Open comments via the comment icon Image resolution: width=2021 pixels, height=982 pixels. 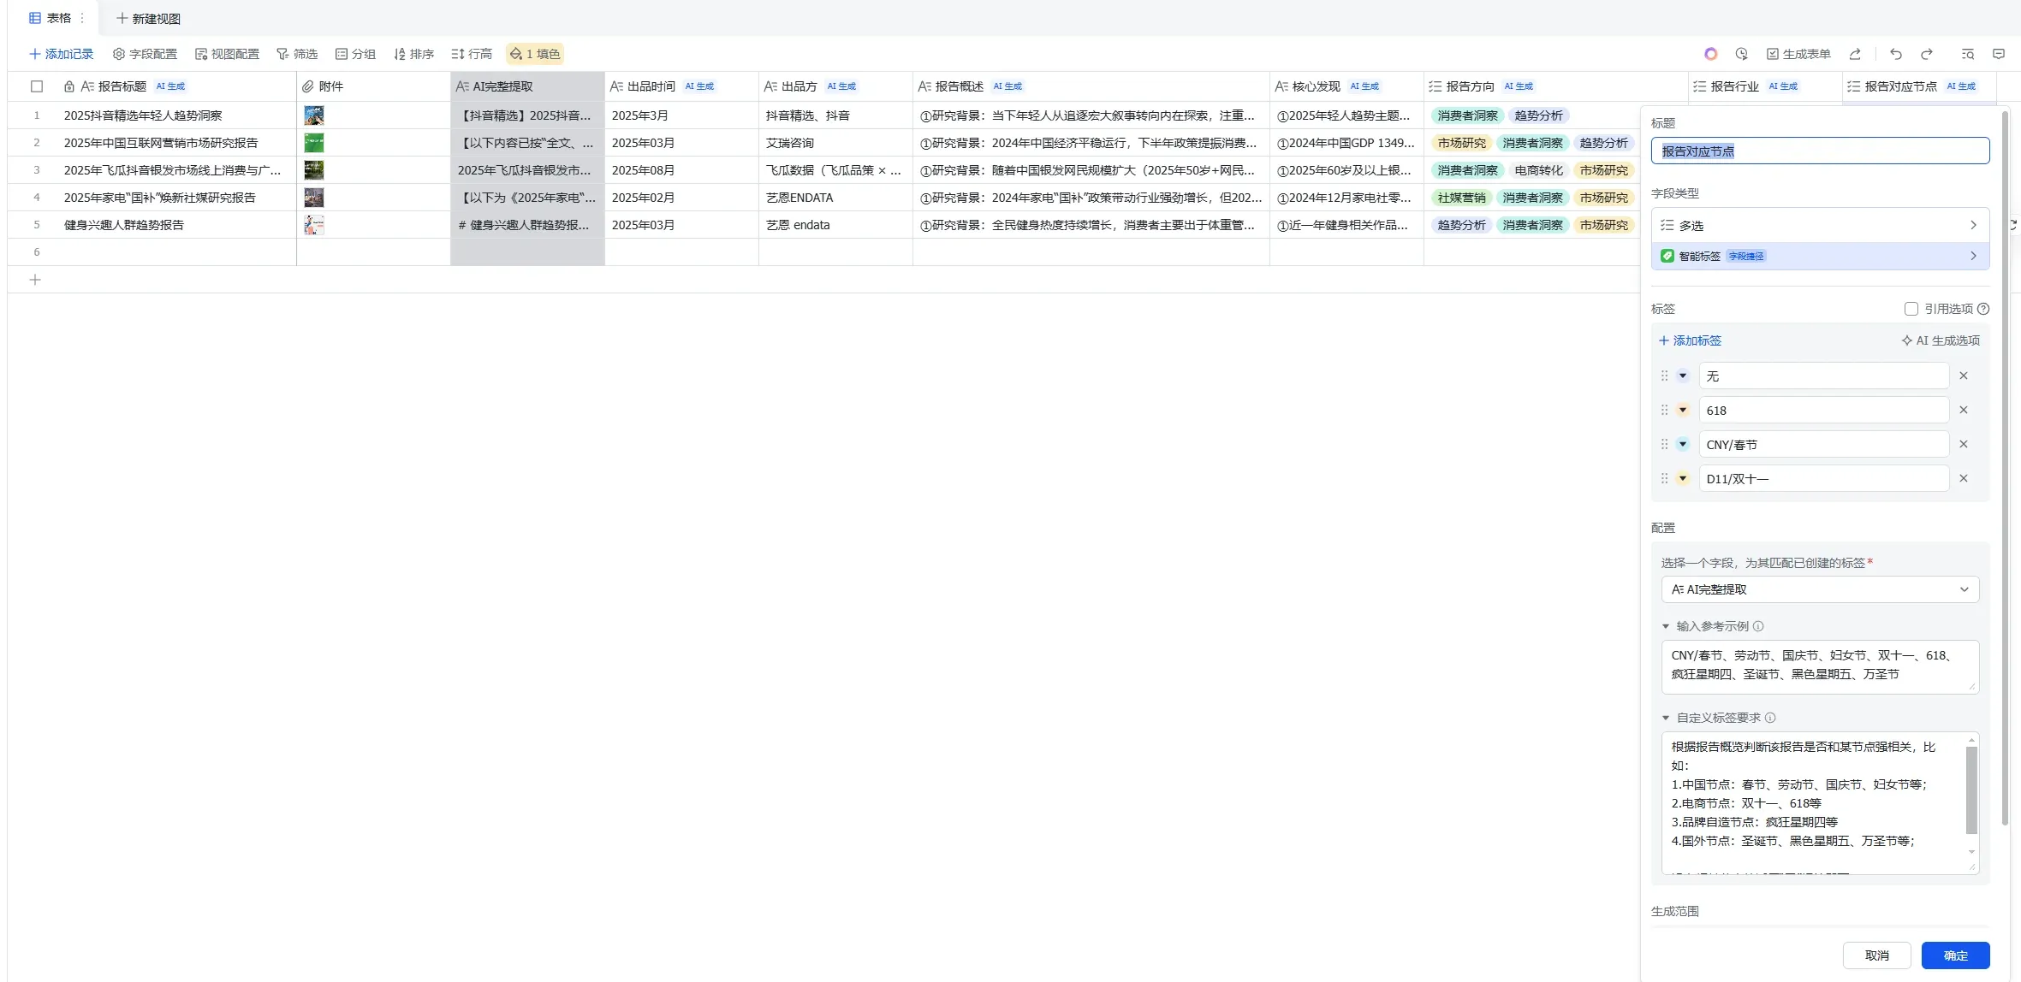pos(1998,53)
